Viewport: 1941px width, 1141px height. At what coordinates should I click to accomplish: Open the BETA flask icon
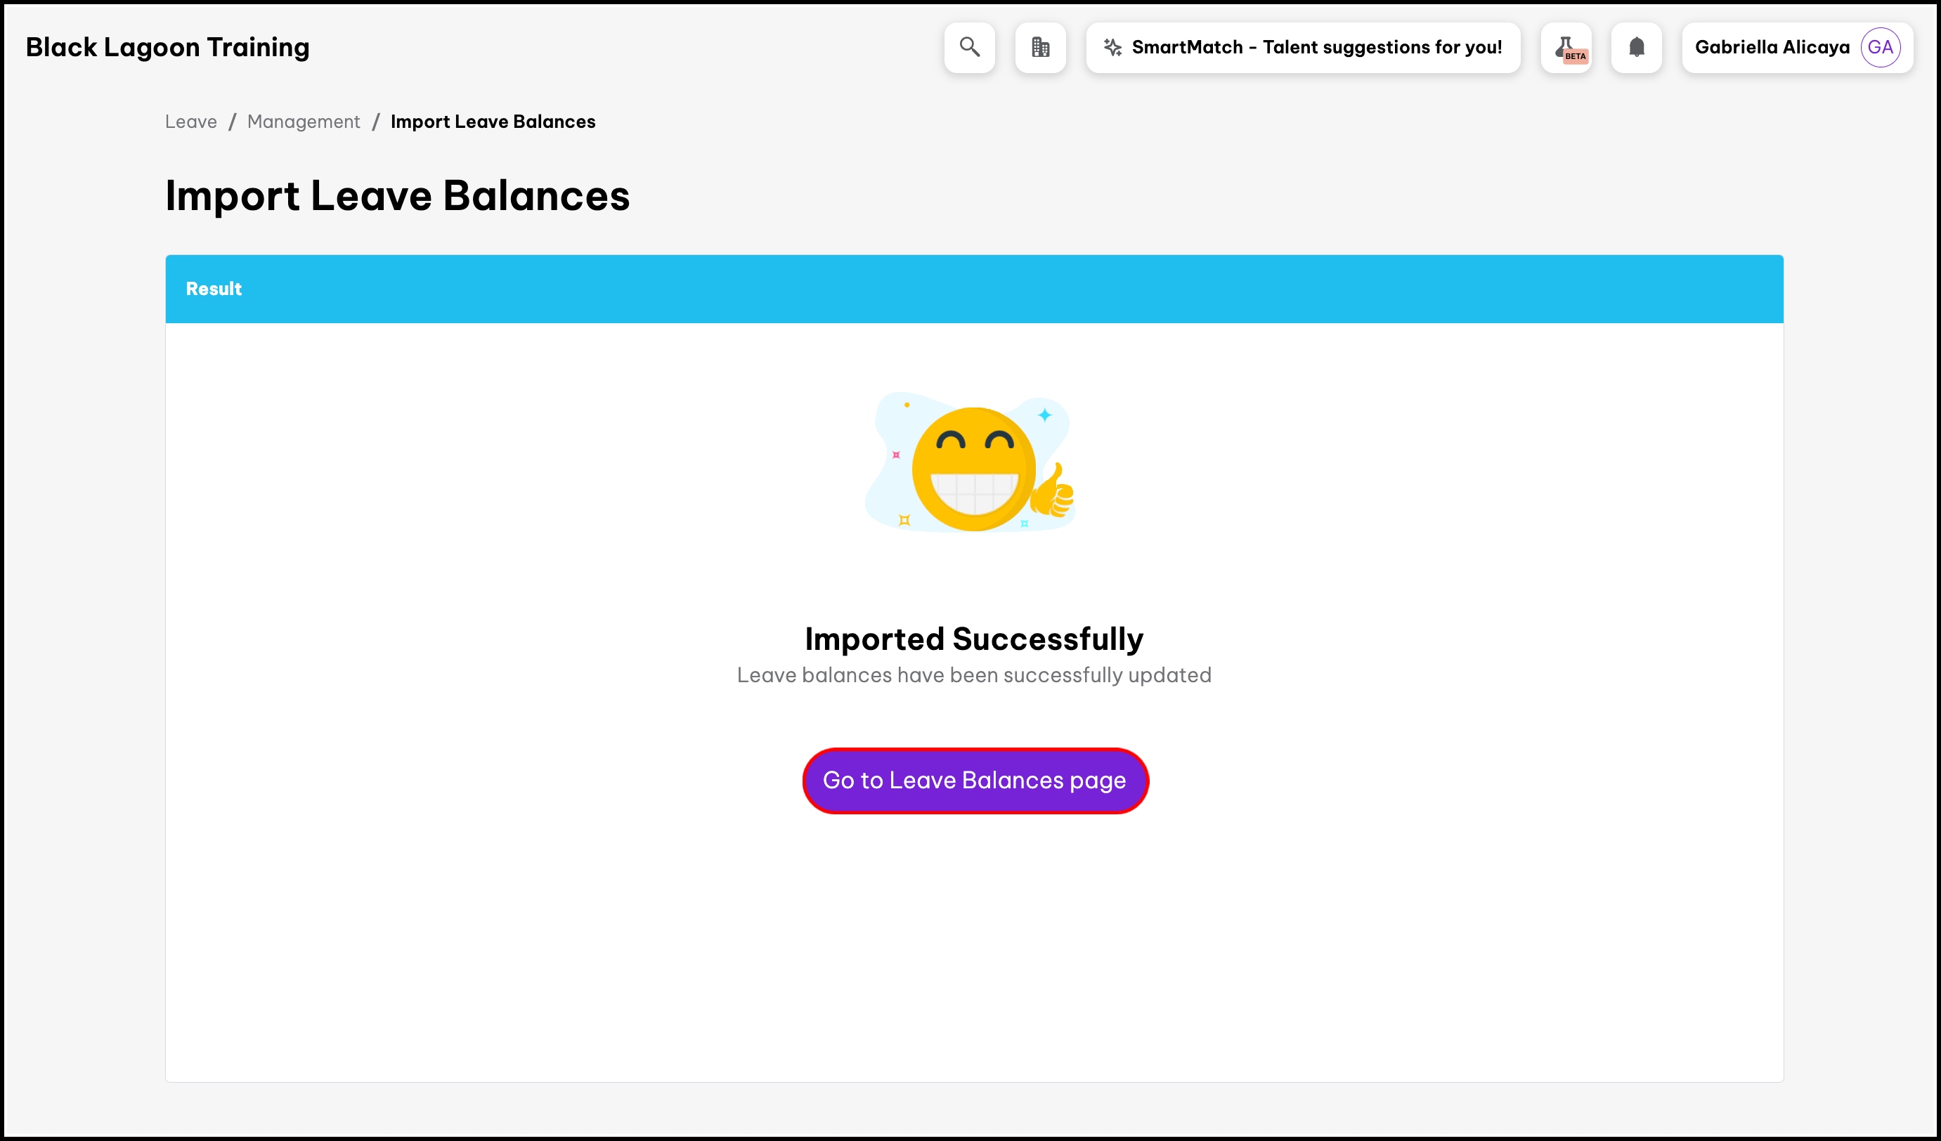tap(1566, 48)
